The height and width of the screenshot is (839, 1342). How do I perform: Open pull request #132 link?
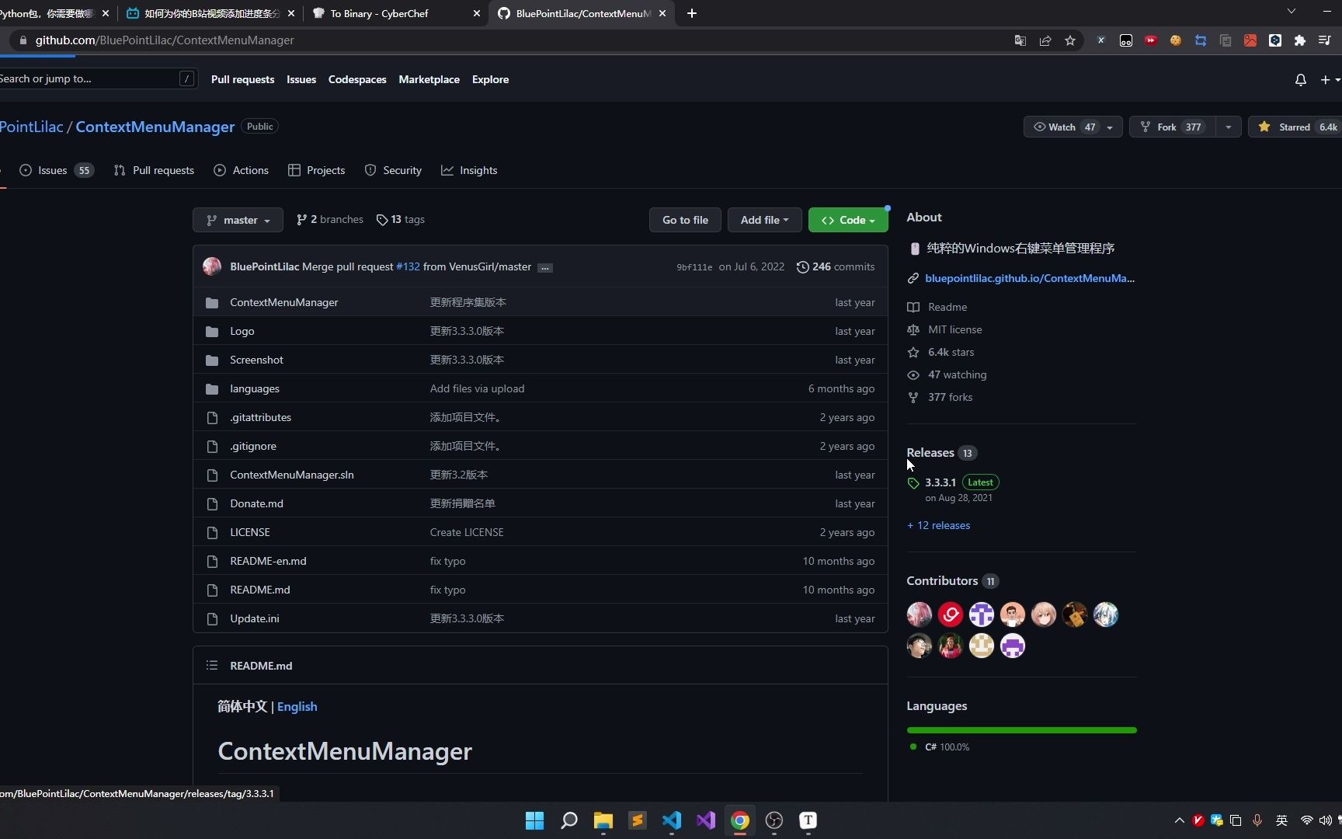tap(408, 266)
